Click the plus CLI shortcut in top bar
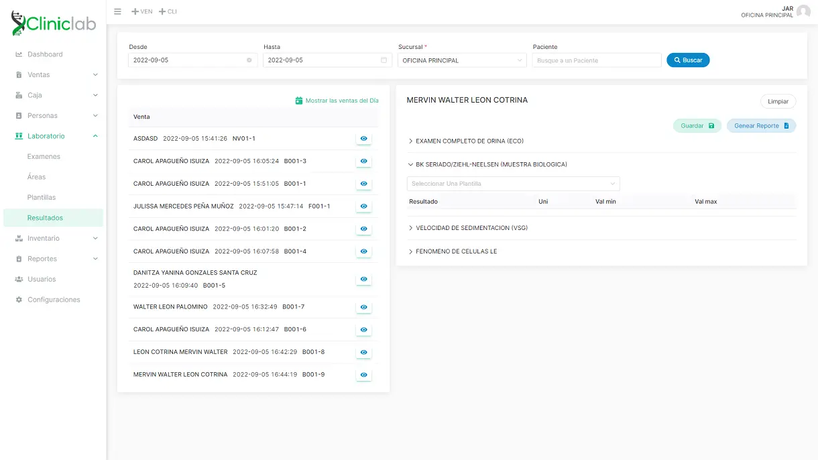Image resolution: width=818 pixels, height=460 pixels. [x=168, y=11]
